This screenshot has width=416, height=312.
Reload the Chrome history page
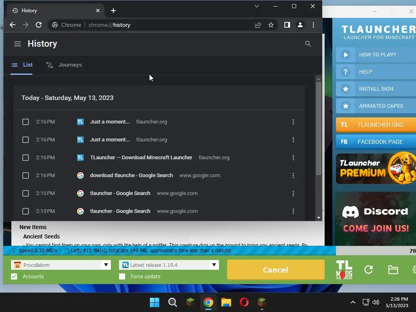39,25
